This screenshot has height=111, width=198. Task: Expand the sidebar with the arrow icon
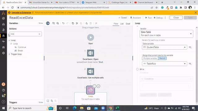point(3,102)
